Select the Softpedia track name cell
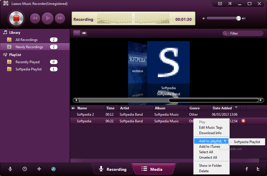The image size is (267, 176). coord(84,121)
